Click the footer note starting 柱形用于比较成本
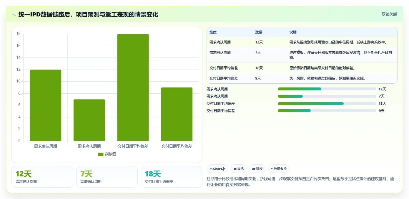The image size is (409, 199). pyautogui.click(x=300, y=182)
